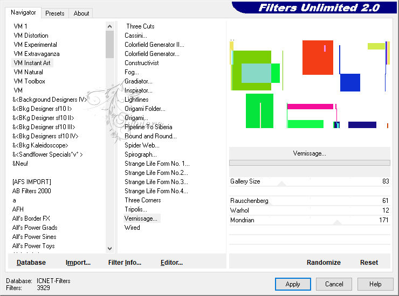Select [AFS IMPORT] category
Viewport: 399px width, 296px height.
click(32, 182)
